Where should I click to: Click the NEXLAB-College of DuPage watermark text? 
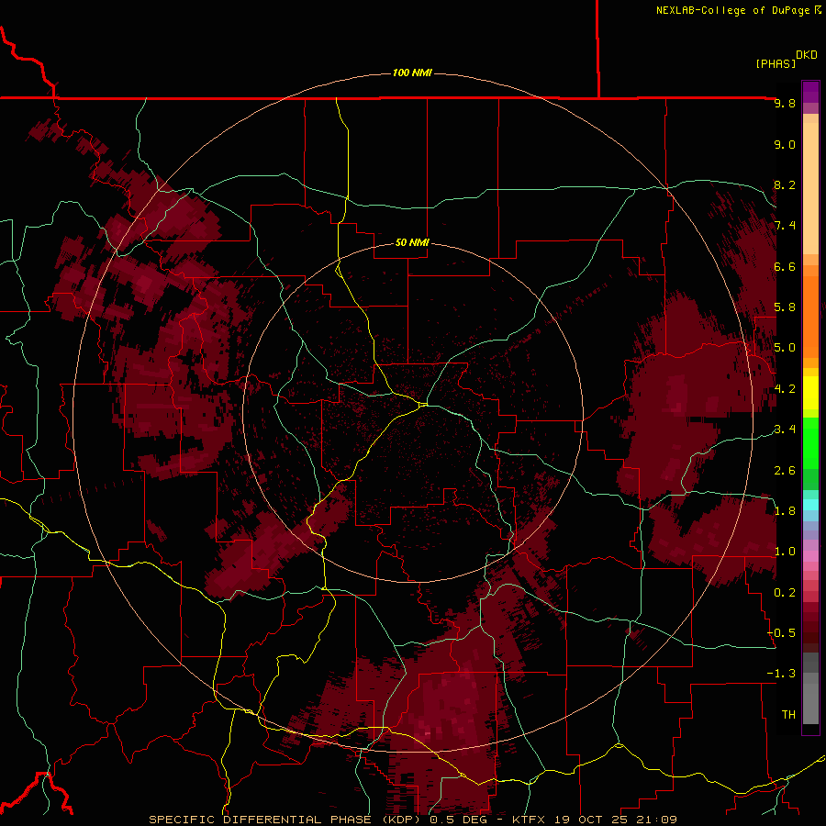[738, 10]
